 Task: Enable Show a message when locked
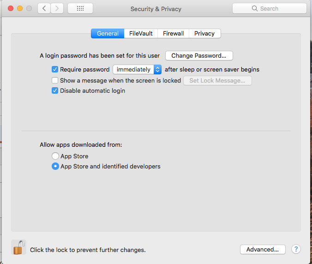[55, 80]
